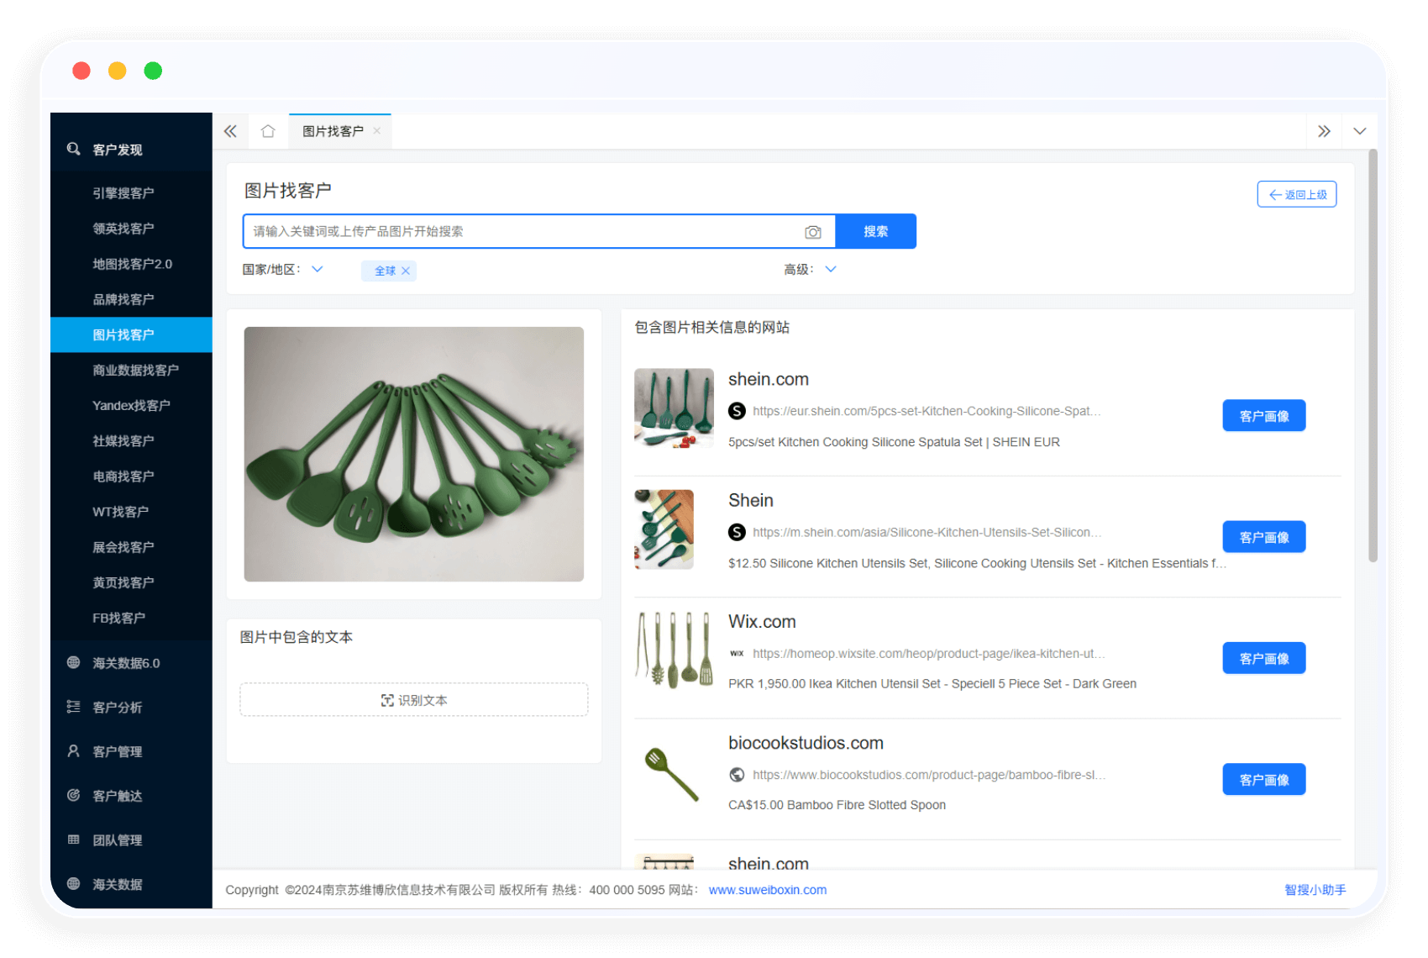Image resolution: width=1428 pixels, height=958 pixels.
Task: Expand the 高级 options dropdown
Action: coord(831,270)
